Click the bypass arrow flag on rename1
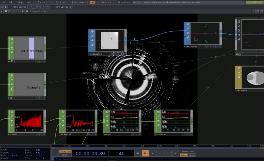The width and height of the screenshot is (264, 161). [11, 121]
